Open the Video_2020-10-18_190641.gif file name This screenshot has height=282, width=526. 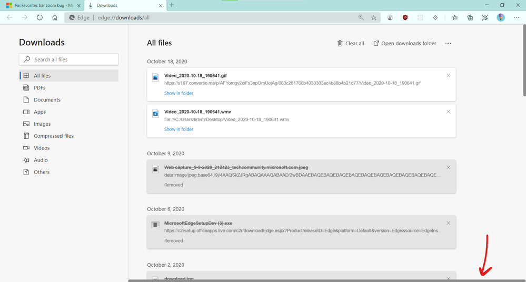[195, 75]
